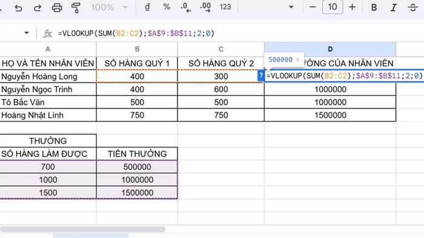Click the horizontal scrollbar

[82, 229]
